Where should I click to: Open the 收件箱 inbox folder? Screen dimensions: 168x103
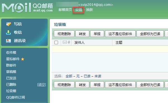point(11,52)
